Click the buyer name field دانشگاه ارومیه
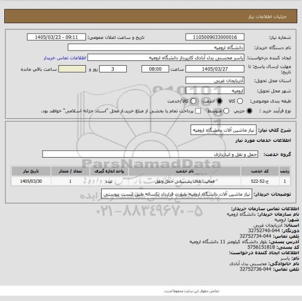 click(x=156, y=47)
